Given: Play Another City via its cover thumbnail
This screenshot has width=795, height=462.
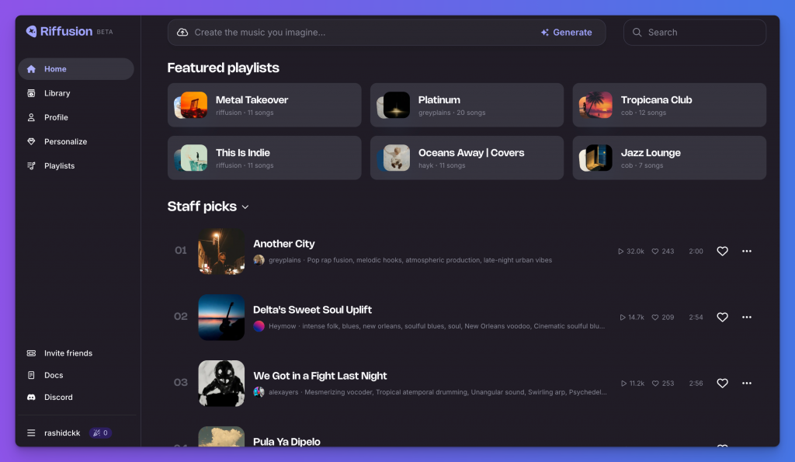Looking at the screenshot, I should [x=221, y=252].
